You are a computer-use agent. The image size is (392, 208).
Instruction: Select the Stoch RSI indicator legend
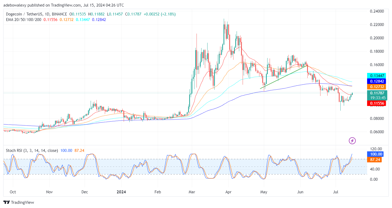coord(32,151)
